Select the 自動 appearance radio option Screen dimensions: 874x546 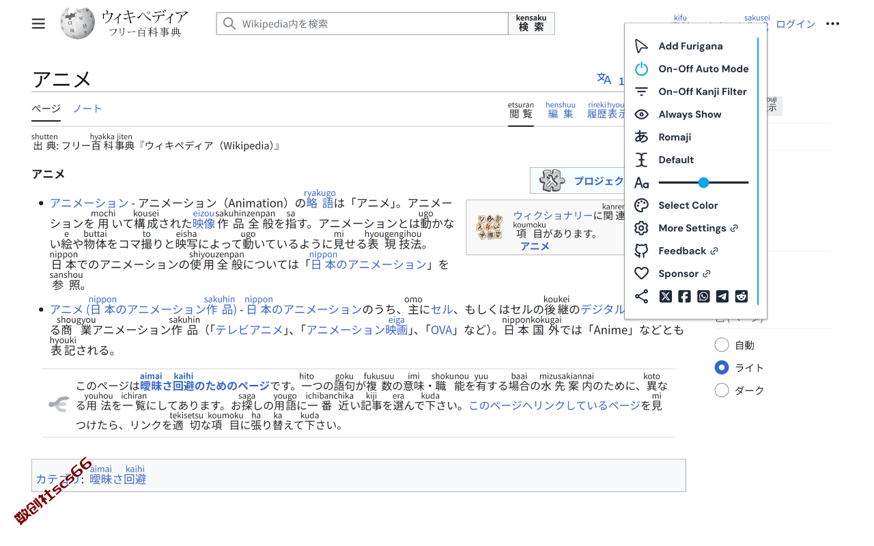pyautogui.click(x=722, y=345)
